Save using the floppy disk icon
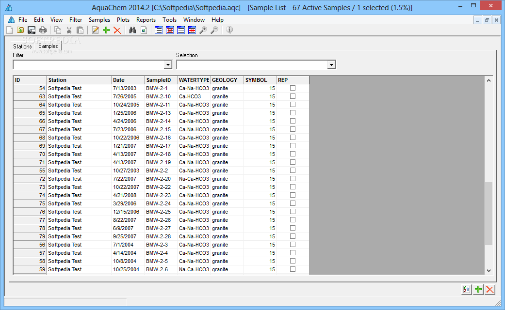Screen dimensions: 505x310 (x=32, y=30)
